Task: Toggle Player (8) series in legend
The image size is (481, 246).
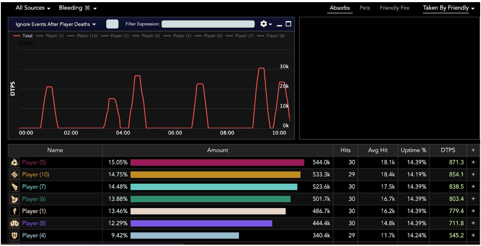Action: pos(271,35)
